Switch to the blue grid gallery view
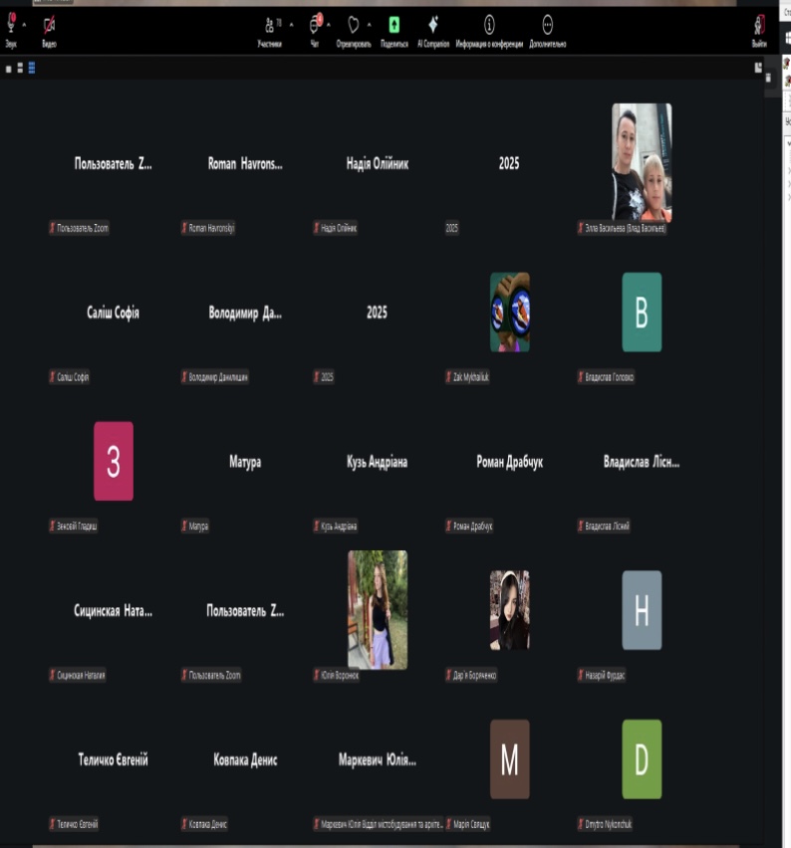 tap(32, 68)
